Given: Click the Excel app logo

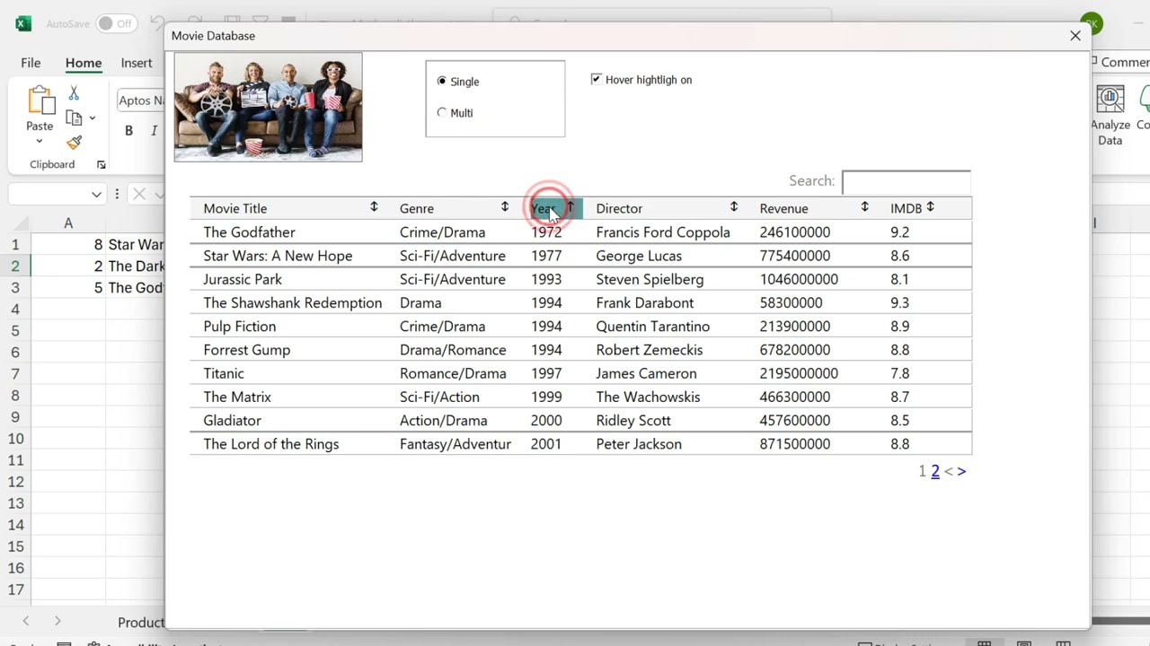Looking at the screenshot, I should (x=23, y=23).
